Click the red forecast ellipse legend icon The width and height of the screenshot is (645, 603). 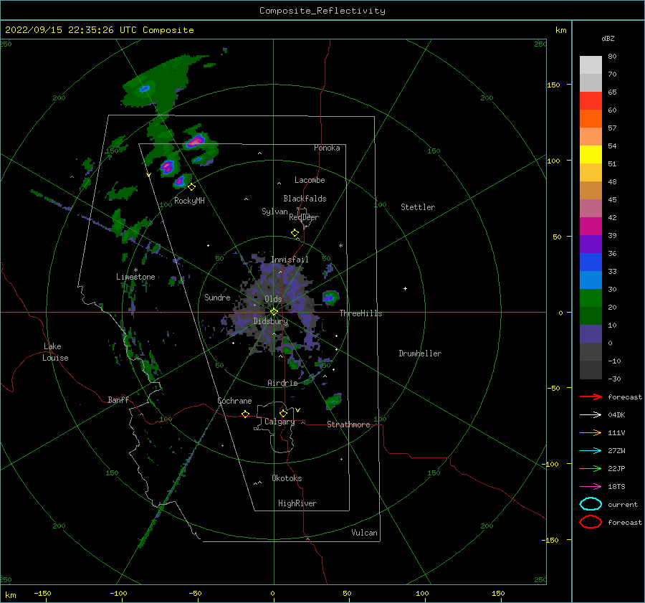point(591,522)
